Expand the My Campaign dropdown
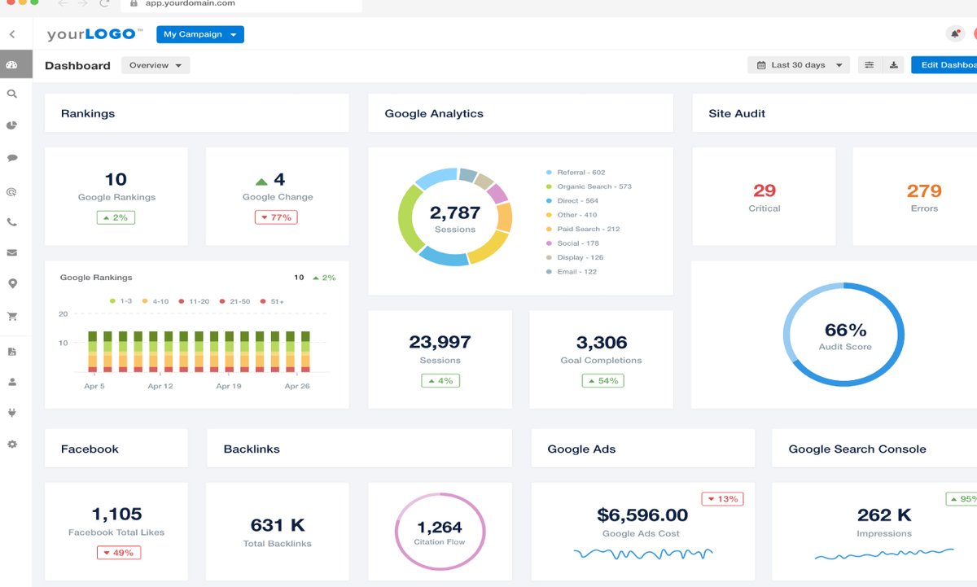 point(200,34)
